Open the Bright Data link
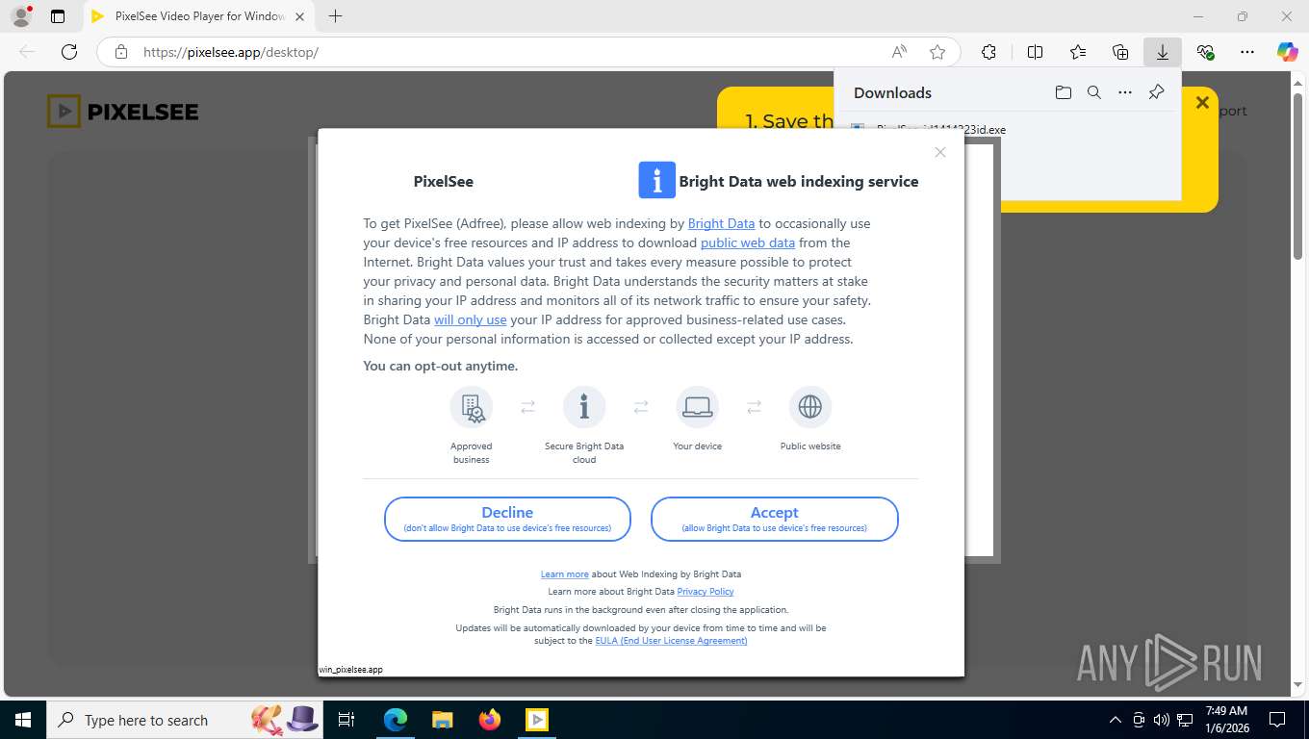Image resolution: width=1309 pixels, height=739 pixels. pos(721,223)
